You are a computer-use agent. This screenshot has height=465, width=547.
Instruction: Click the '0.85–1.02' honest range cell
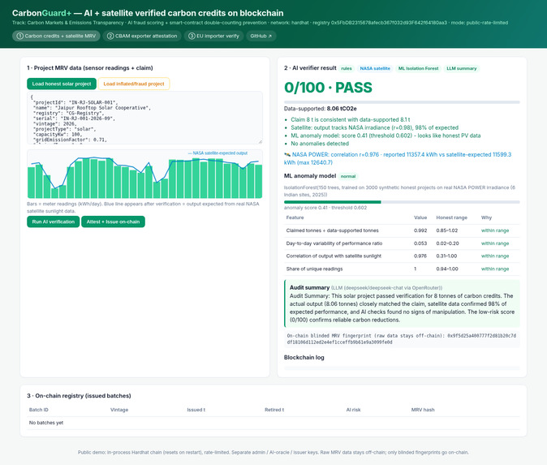pyautogui.click(x=447, y=230)
